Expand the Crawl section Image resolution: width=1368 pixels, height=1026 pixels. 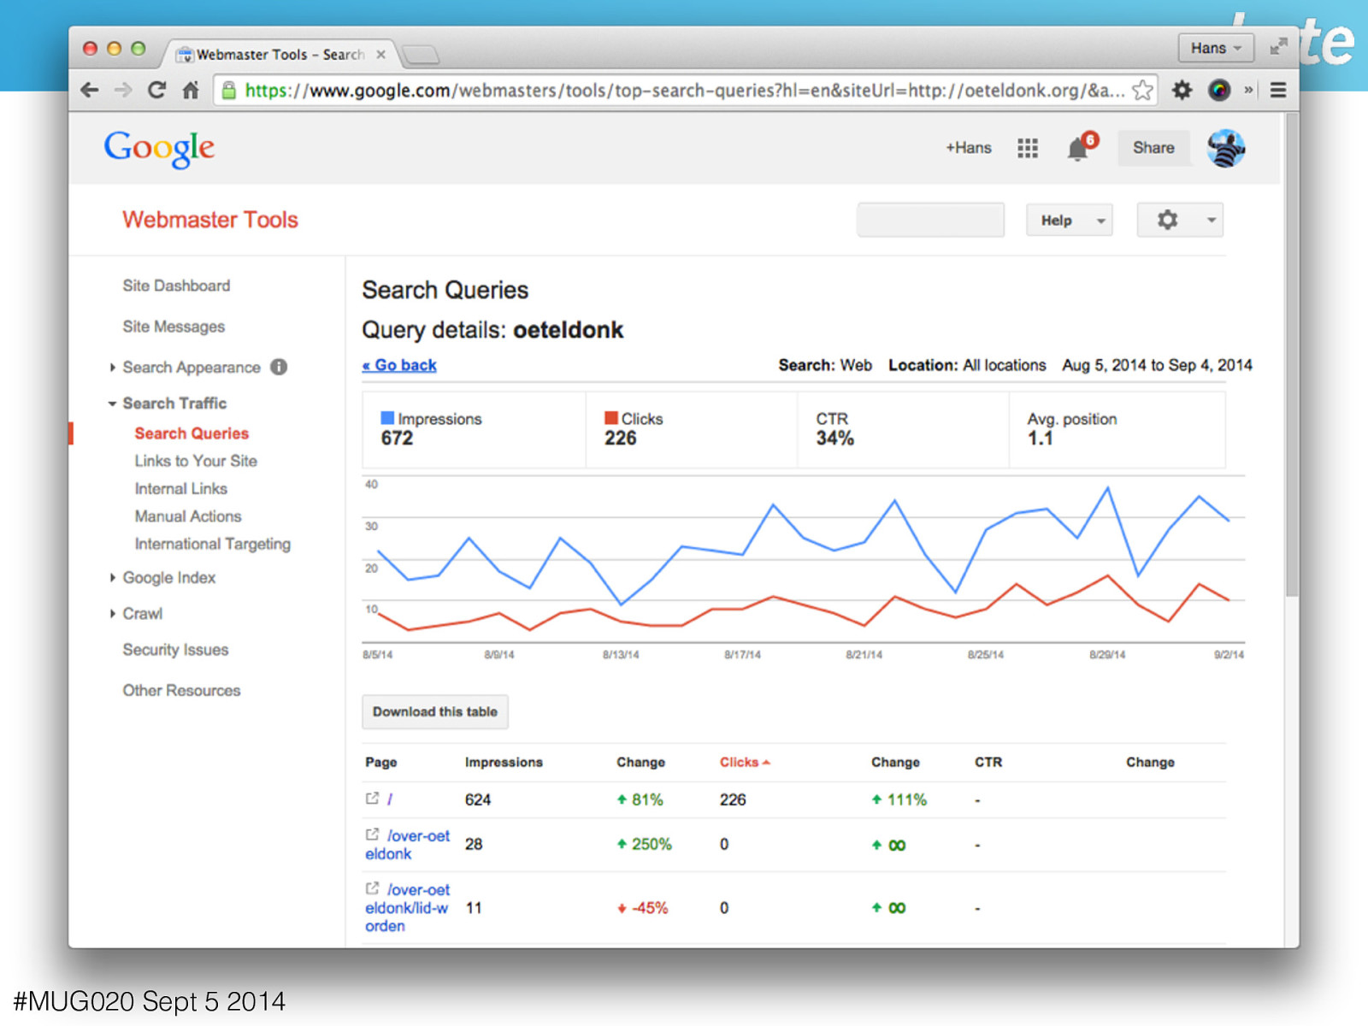[112, 614]
